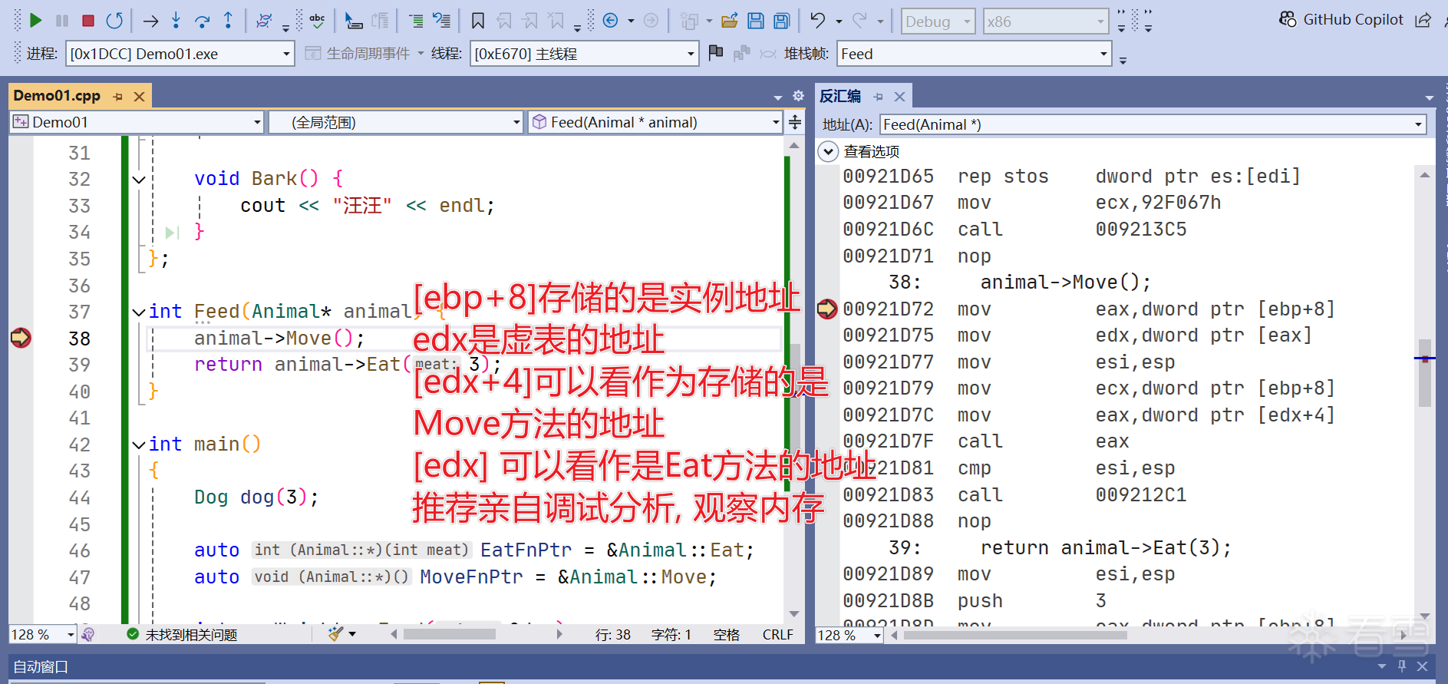This screenshot has height=684, width=1448.
Task: Click the light bulb icon beside zoom
Action: click(88, 635)
